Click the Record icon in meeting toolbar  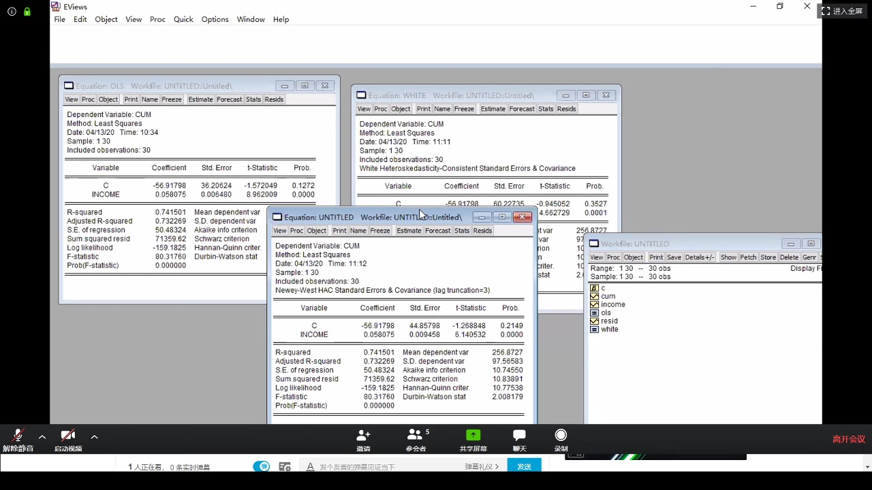pos(561,435)
